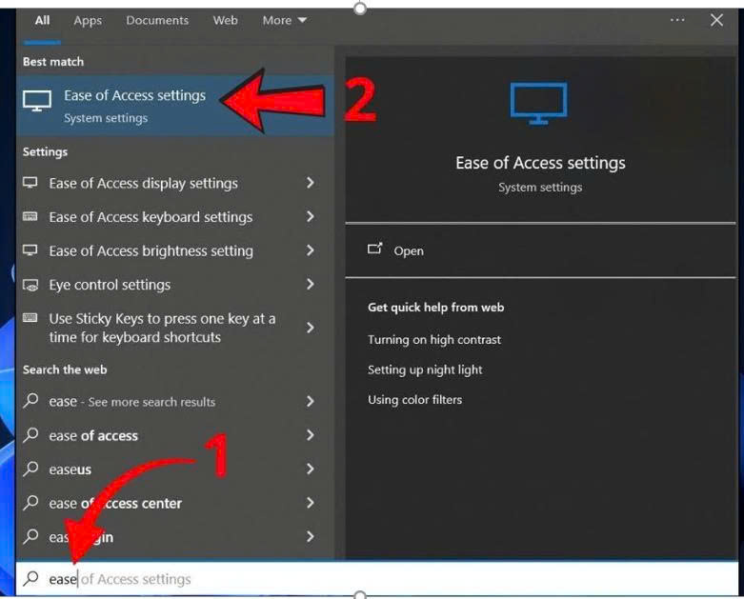The image size is (744, 599).
Task: Click the monitor icon beside Ease of Access settings
Action: 37,103
